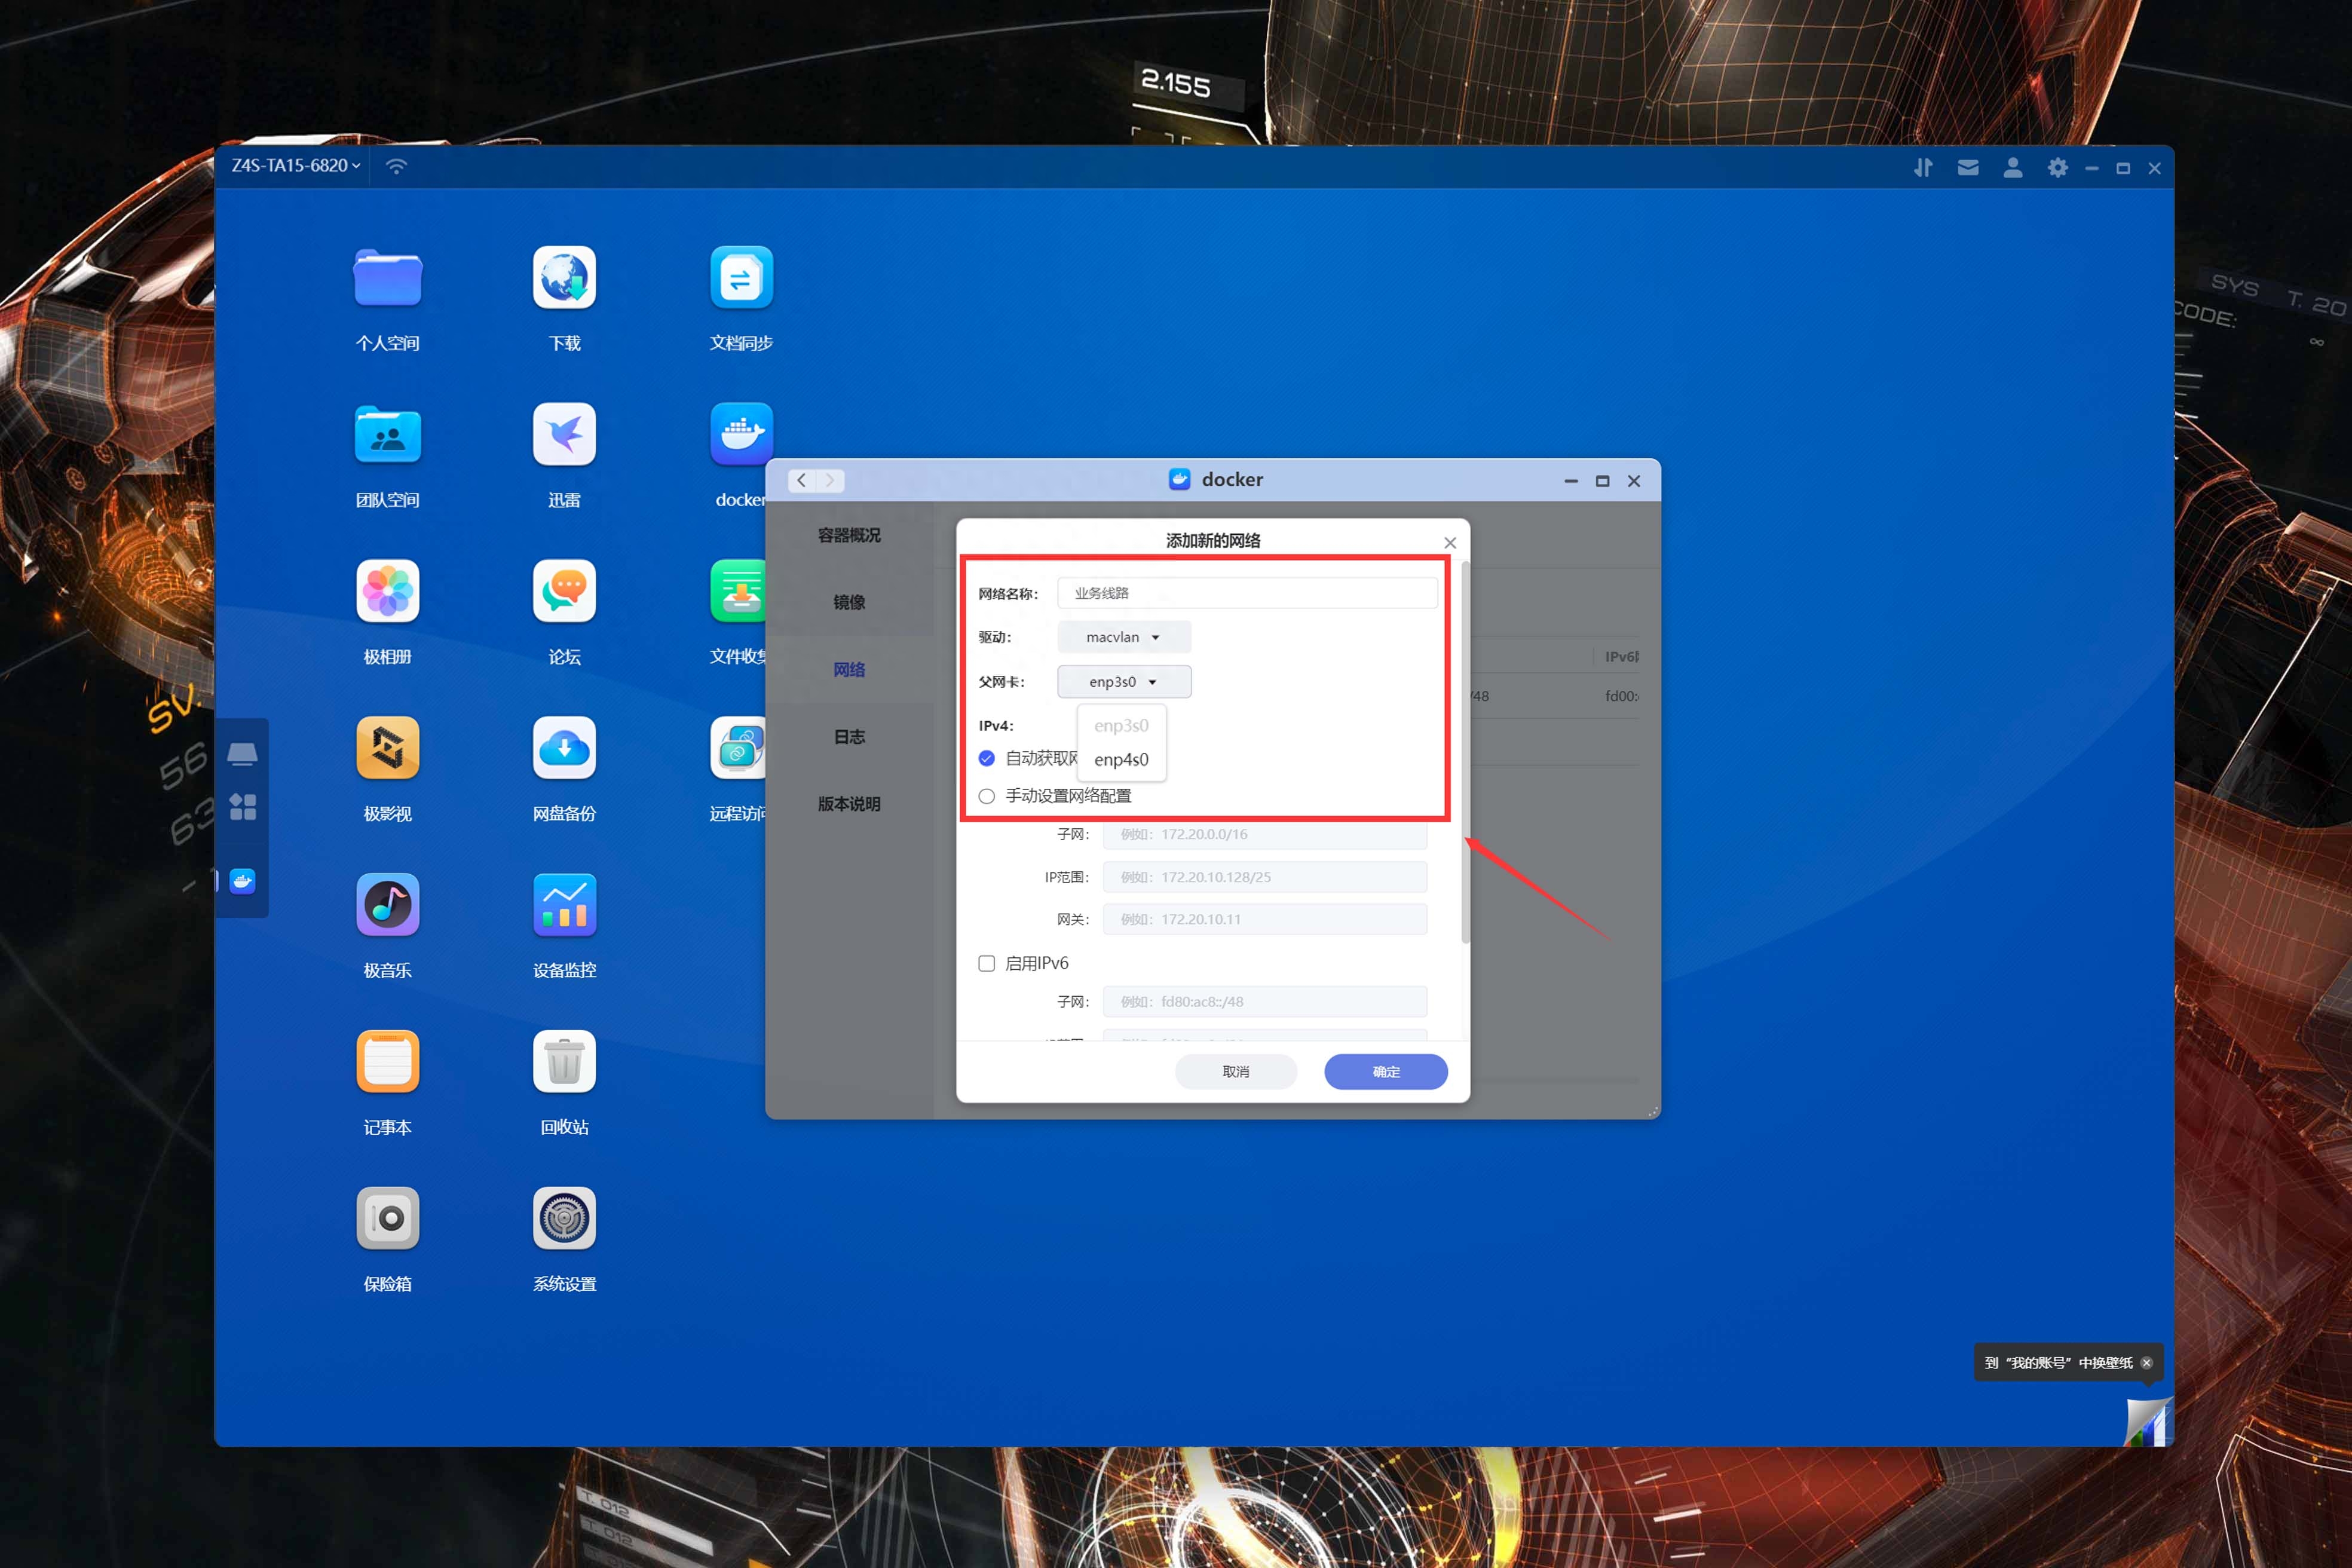Open the 极相册 photo app
Screen dimensions: 2352x1568
388,591
